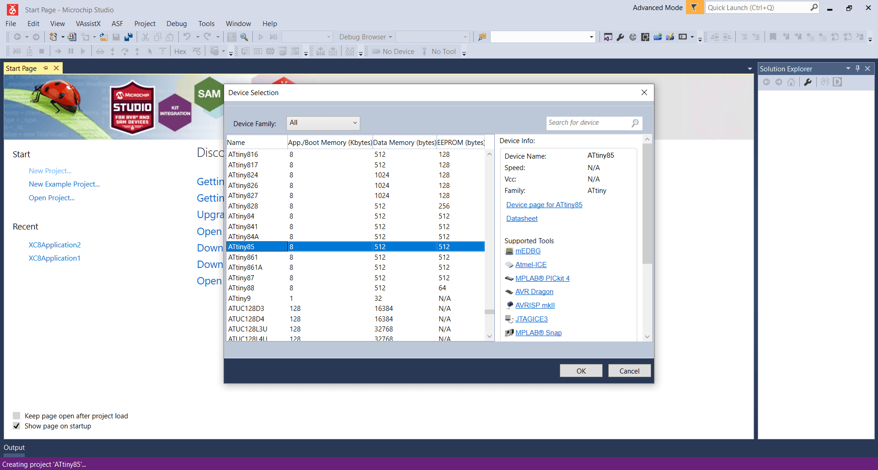Screen dimensions: 878x470
Task: Pin the Solution Explorer panel
Action: (x=858, y=69)
